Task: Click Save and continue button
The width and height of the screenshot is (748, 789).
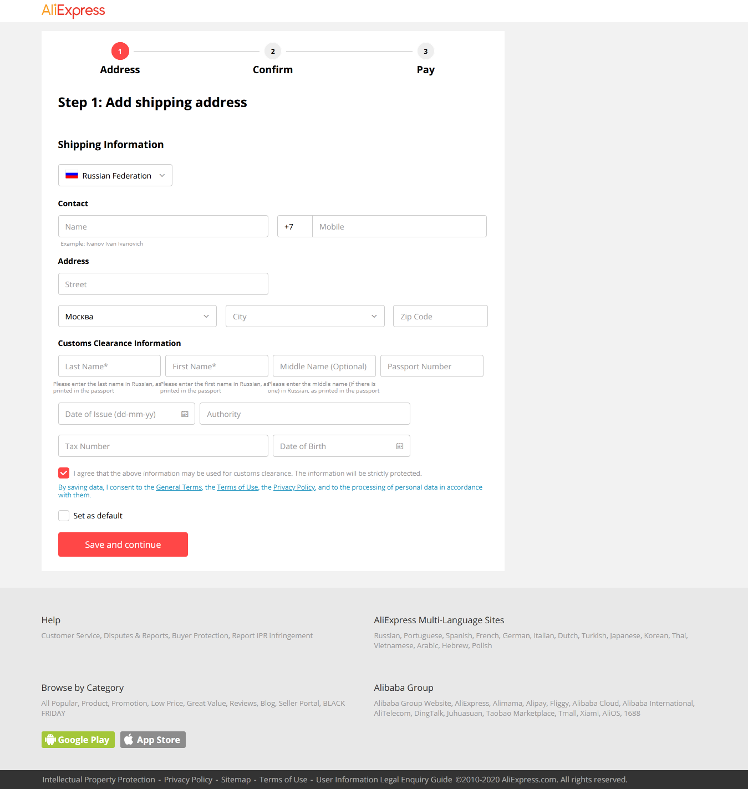Action: point(123,544)
